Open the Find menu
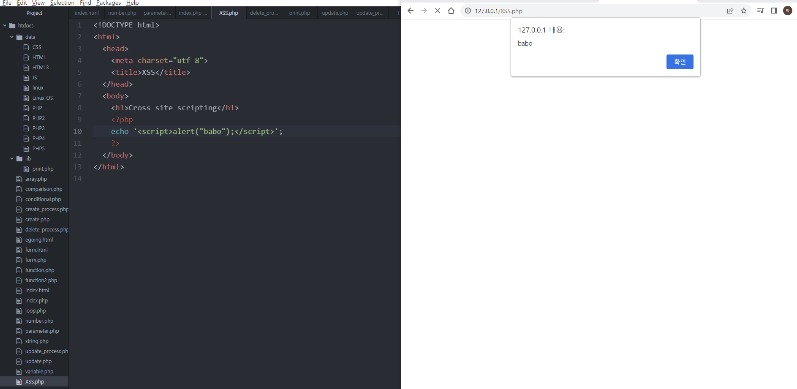 pyautogui.click(x=85, y=3)
